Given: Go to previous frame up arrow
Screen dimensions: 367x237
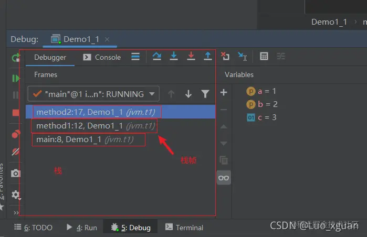Looking at the screenshot, I should 171,94.
